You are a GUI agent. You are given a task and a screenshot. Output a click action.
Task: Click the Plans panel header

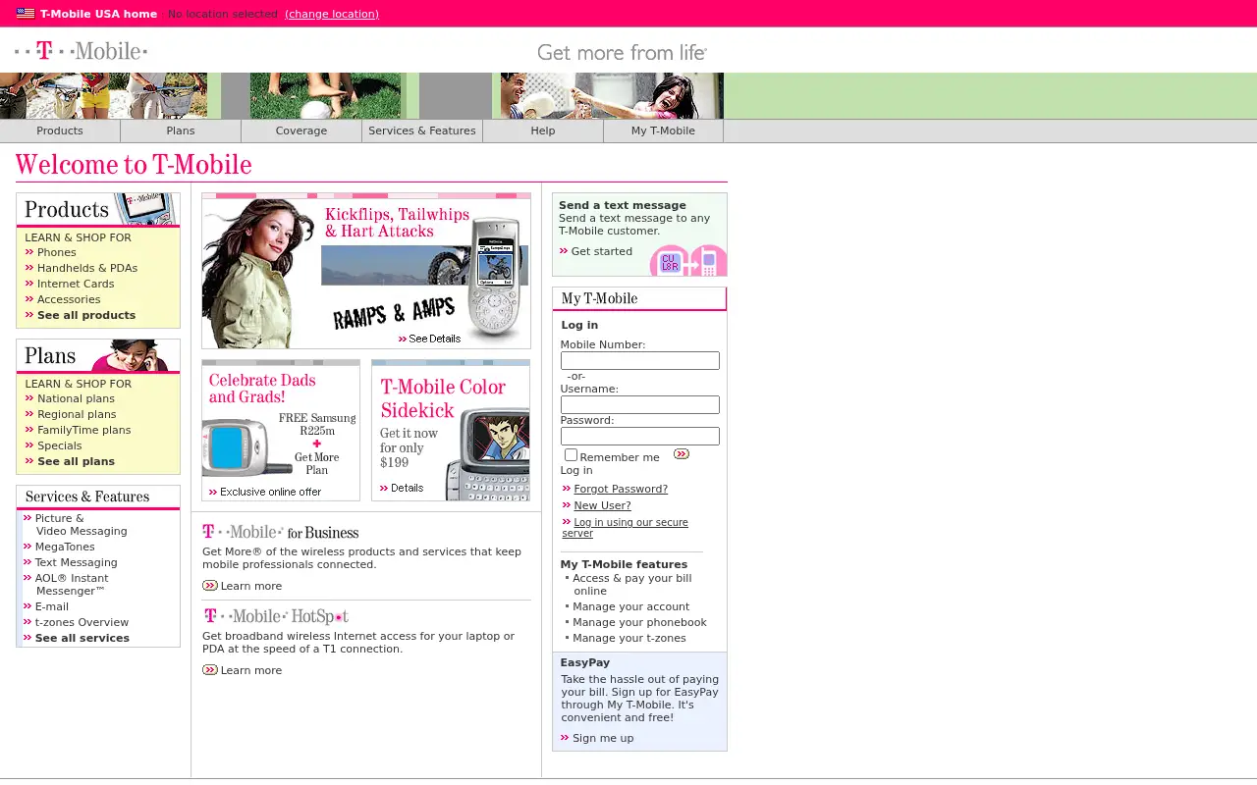click(x=98, y=356)
